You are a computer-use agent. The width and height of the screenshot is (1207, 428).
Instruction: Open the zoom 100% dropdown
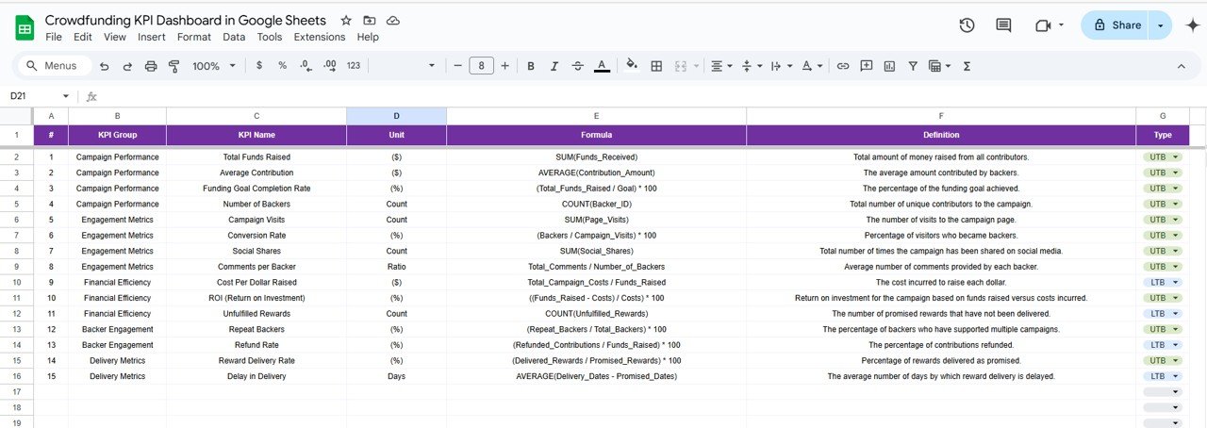click(212, 66)
